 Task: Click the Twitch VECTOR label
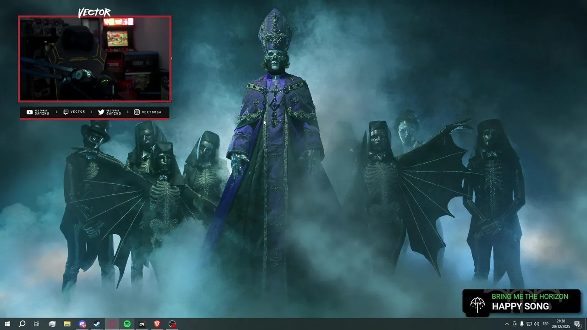click(x=74, y=112)
